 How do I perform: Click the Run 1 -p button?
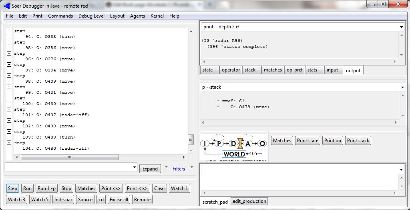coord(47,188)
